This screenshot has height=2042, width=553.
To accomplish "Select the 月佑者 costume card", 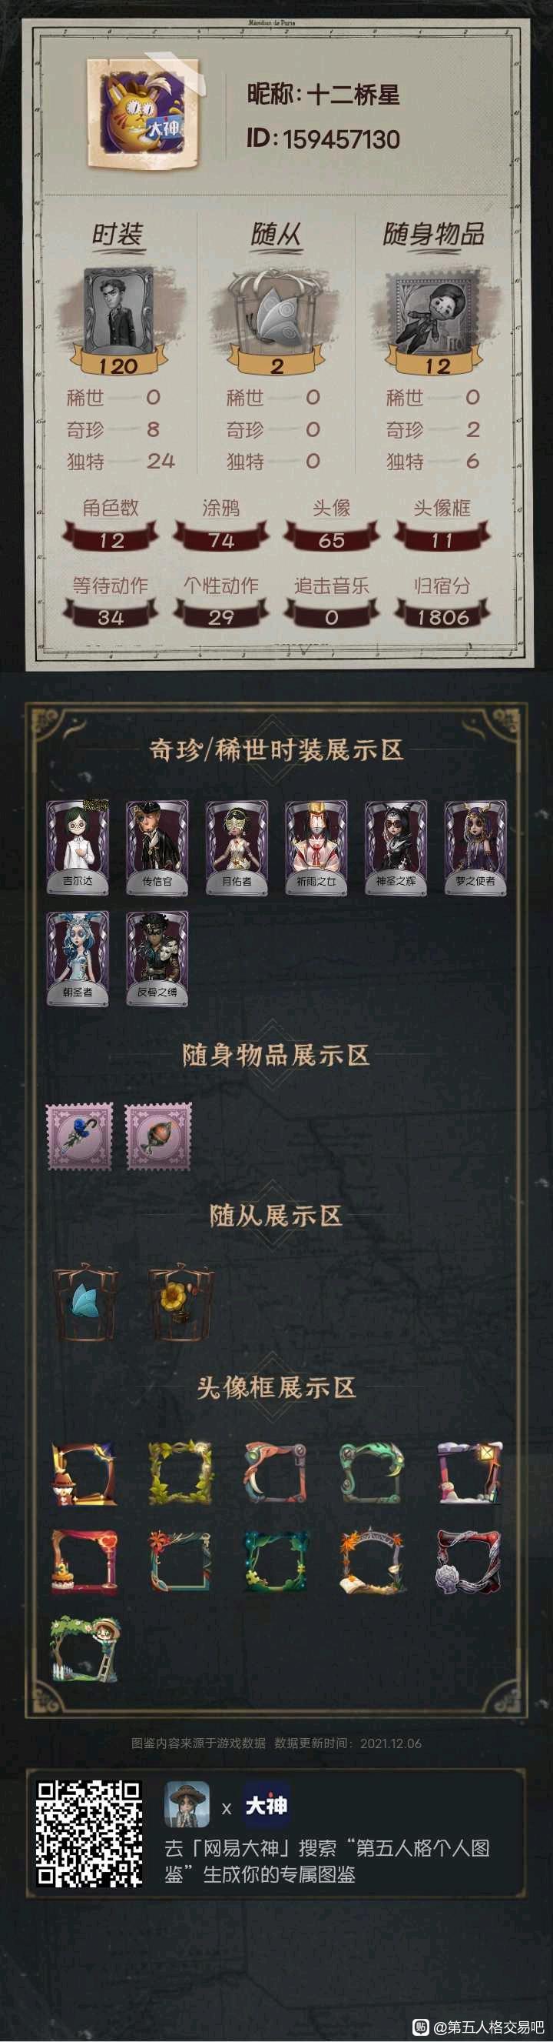I will (237, 847).
